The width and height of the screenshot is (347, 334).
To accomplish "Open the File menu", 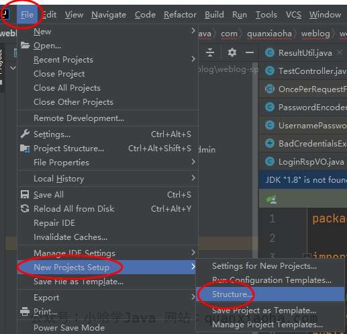I will tap(27, 15).
